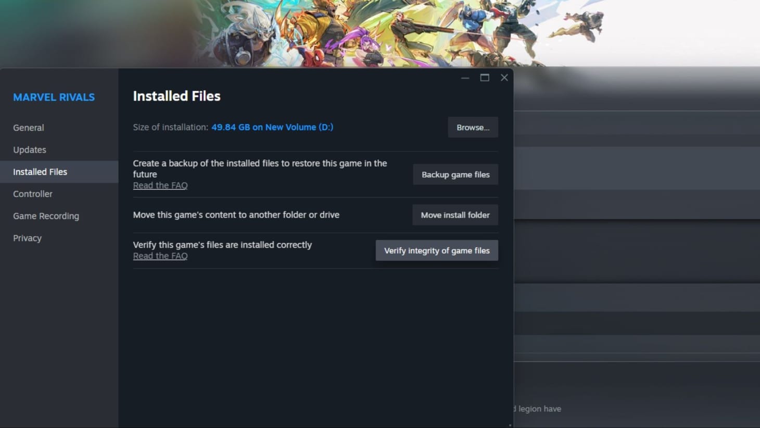Click Backup game files
Image resolution: width=760 pixels, height=428 pixels.
pyautogui.click(x=455, y=174)
